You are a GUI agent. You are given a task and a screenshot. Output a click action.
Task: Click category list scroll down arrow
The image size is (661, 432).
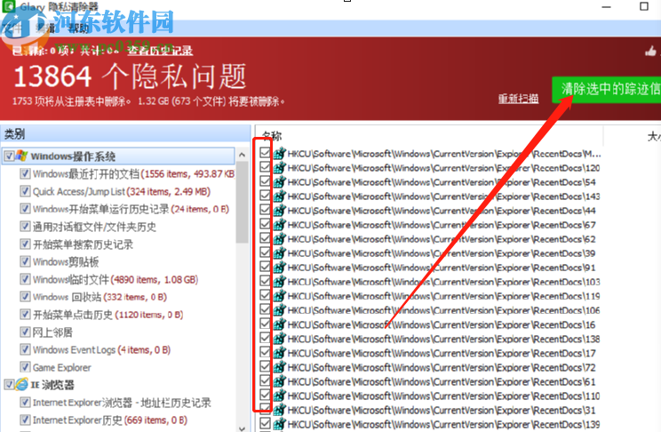pyautogui.click(x=242, y=428)
